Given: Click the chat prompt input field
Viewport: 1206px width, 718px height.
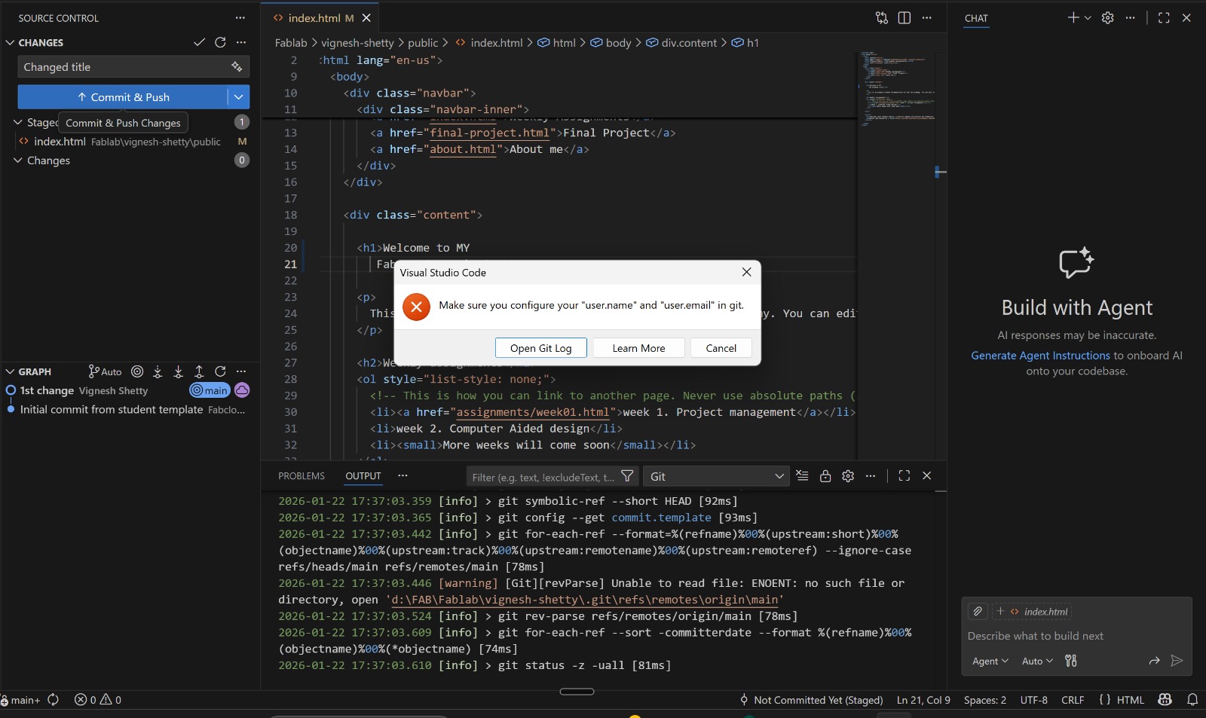Looking at the screenshot, I should [x=1076, y=636].
